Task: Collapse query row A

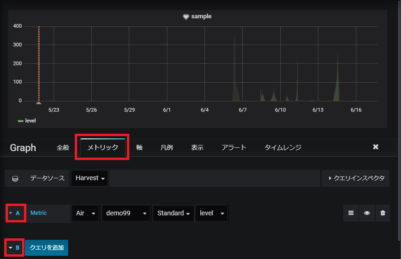Action: tap(16, 213)
